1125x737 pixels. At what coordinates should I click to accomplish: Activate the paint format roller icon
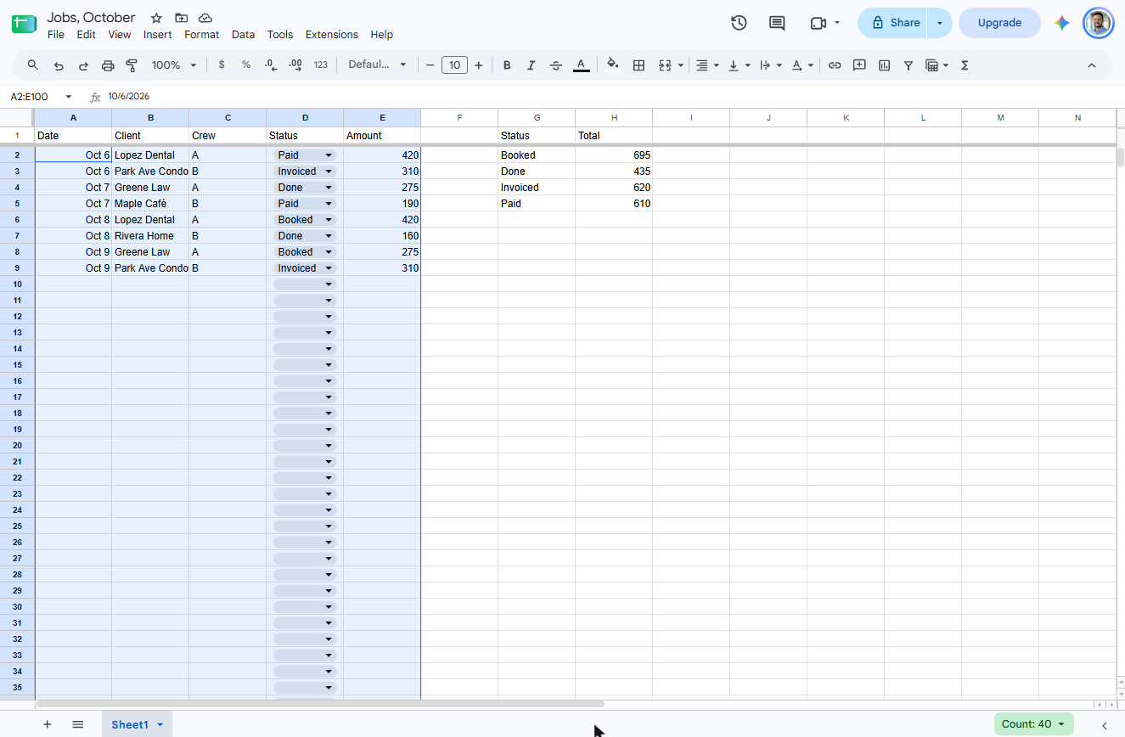[132, 65]
